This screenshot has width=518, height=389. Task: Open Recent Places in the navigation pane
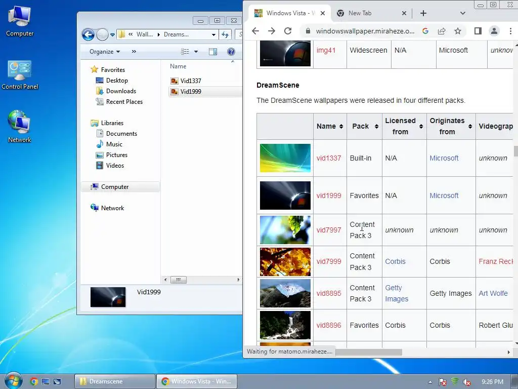(124, 101)
